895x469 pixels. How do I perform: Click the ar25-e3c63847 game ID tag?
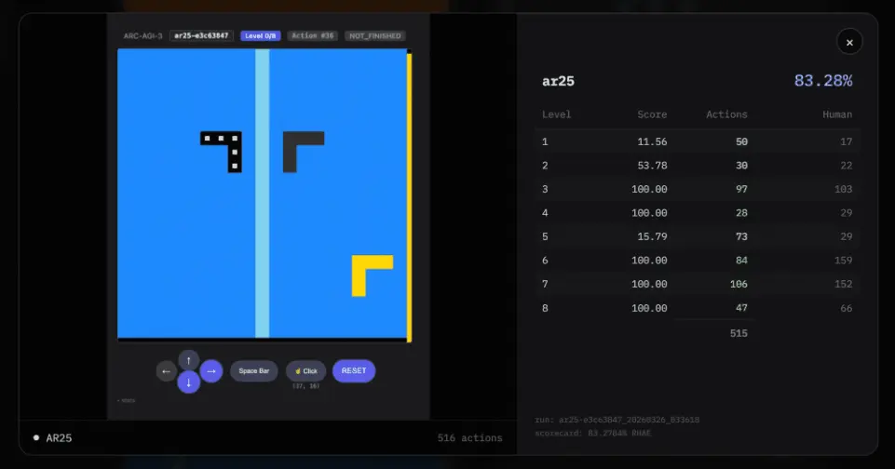[201, 35]
